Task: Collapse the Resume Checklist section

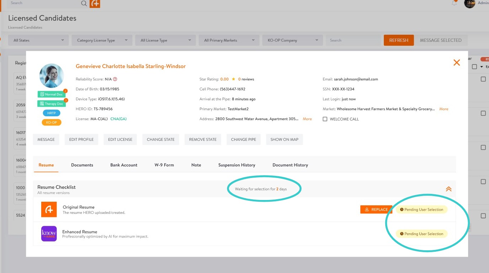Action: 448,189
